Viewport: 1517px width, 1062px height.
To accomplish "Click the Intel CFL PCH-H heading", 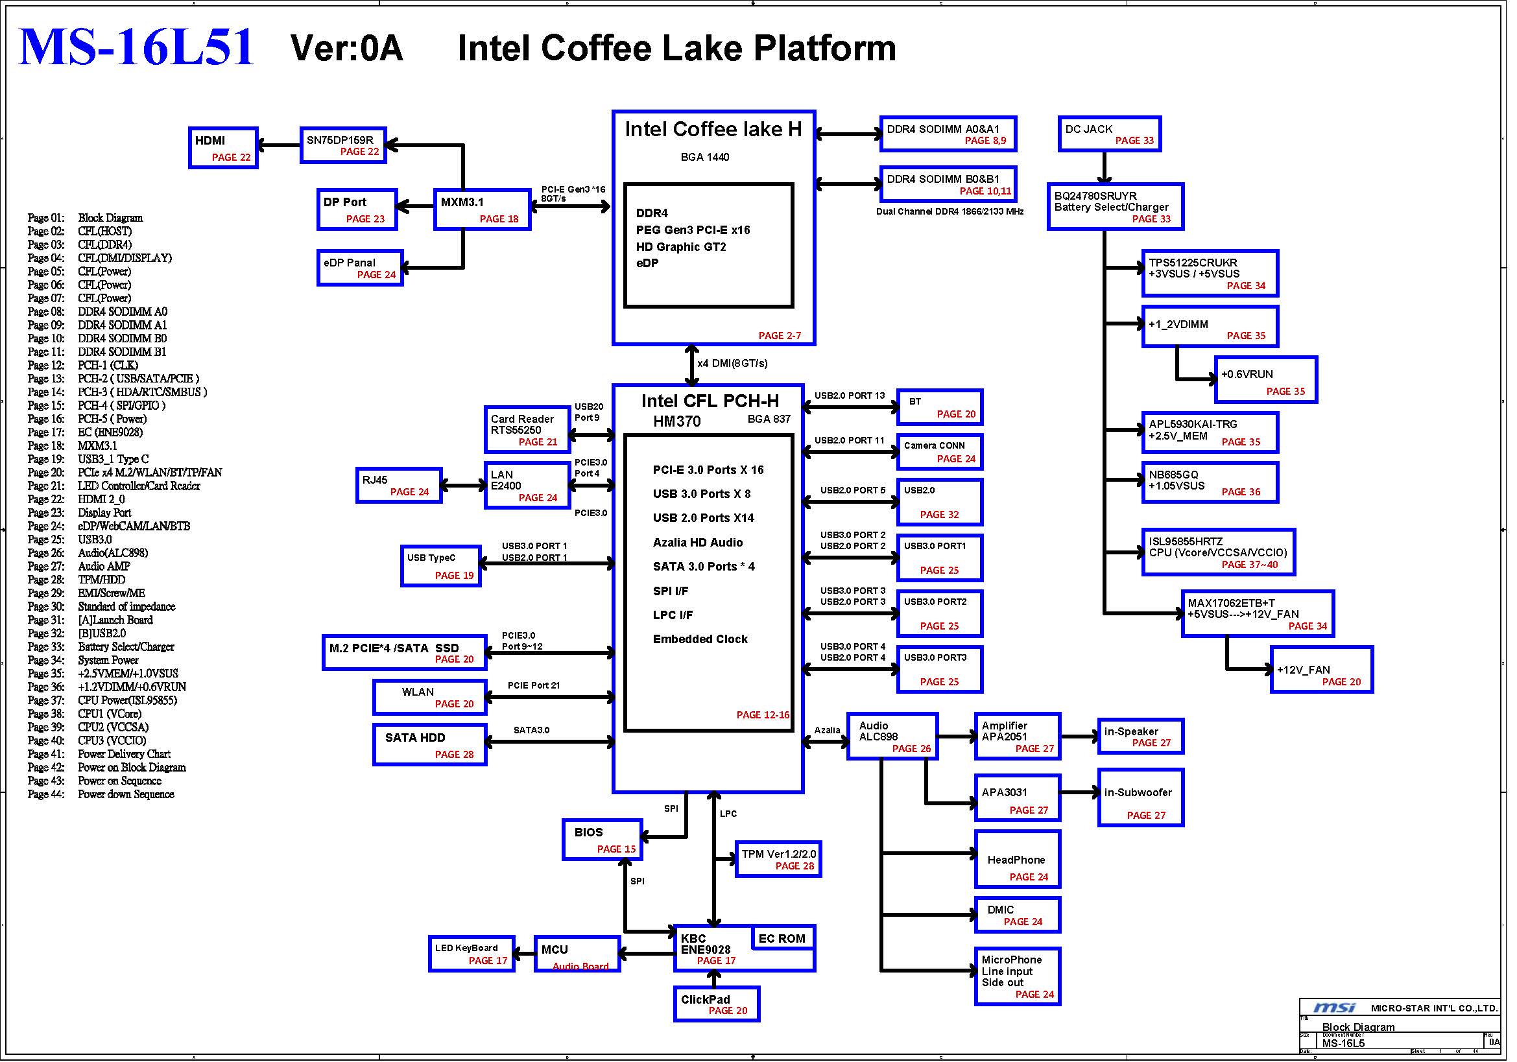I will [x=710, y=401].
